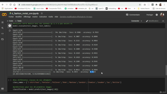Click the Commentaire button
This screenshot has height=94, width=167.
(x=133, y=15)
